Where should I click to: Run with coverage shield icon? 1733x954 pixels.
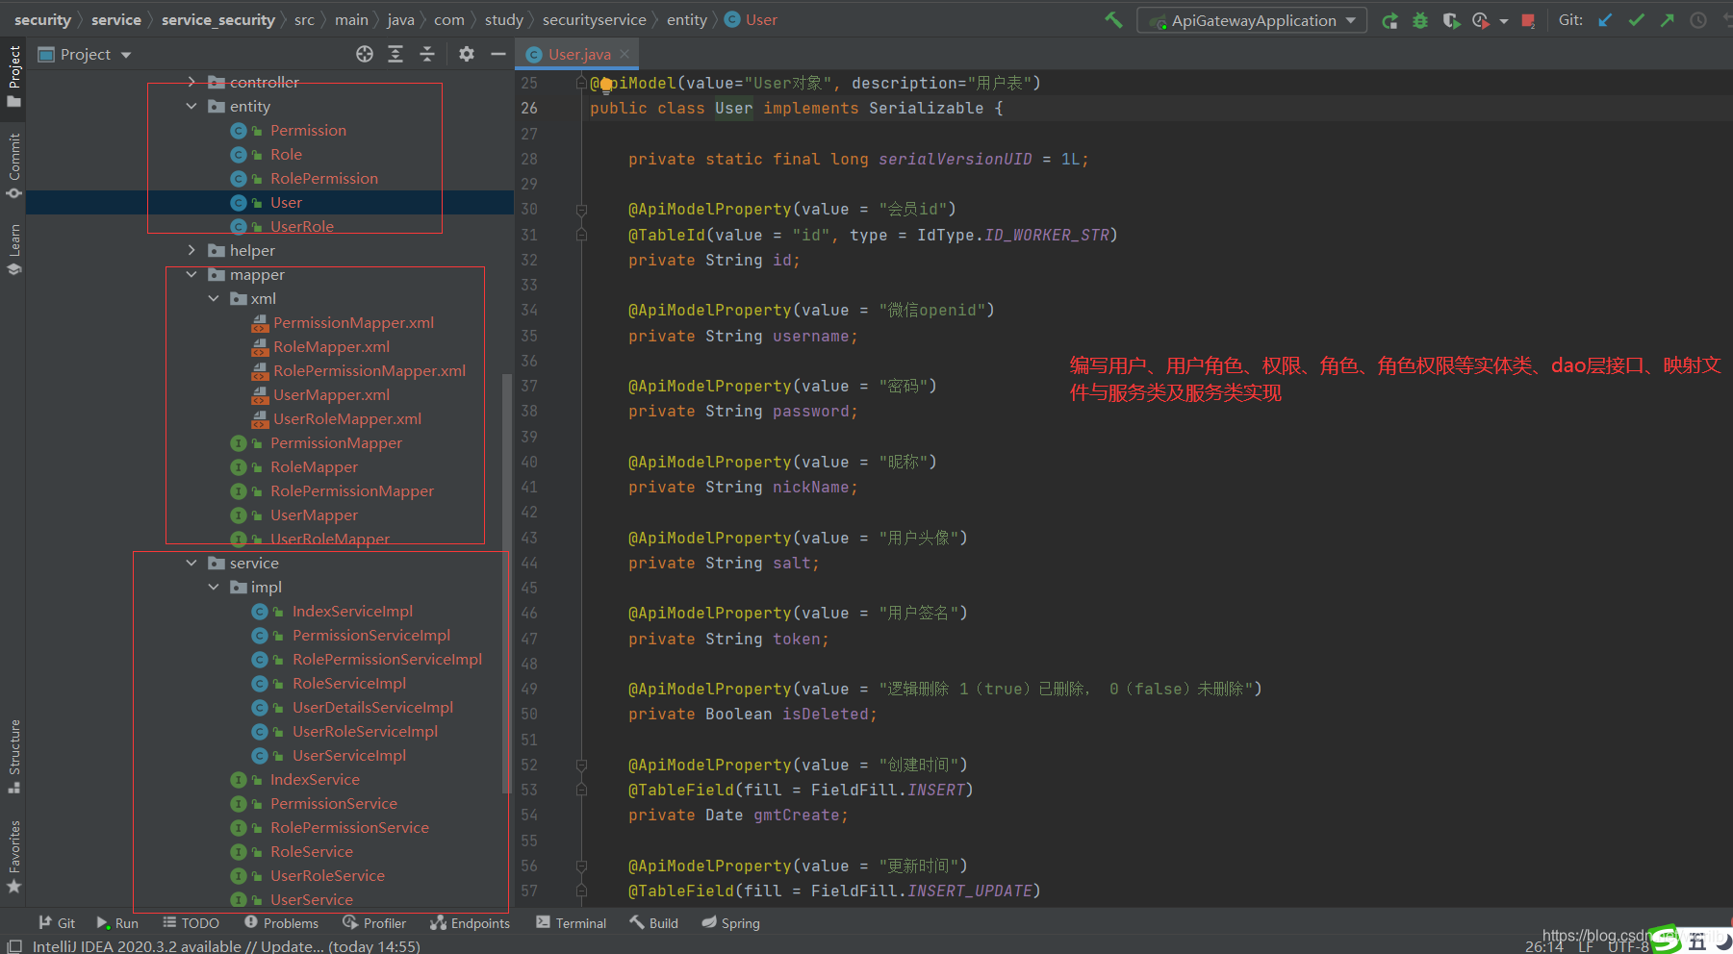(1451, 20)
